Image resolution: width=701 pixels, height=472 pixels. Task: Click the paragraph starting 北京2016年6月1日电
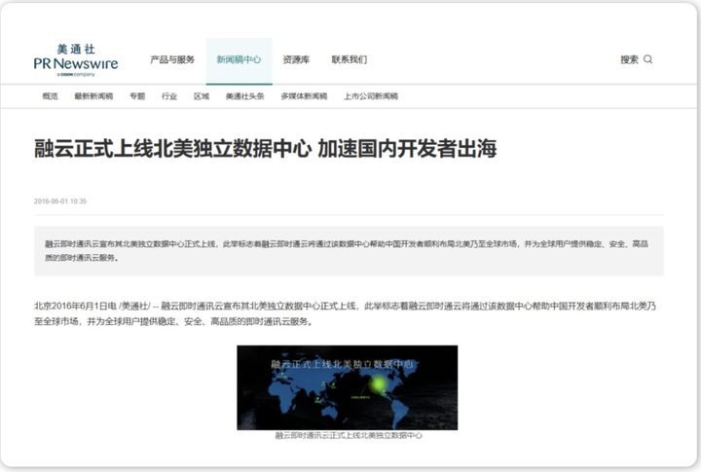tap(345, 313)
